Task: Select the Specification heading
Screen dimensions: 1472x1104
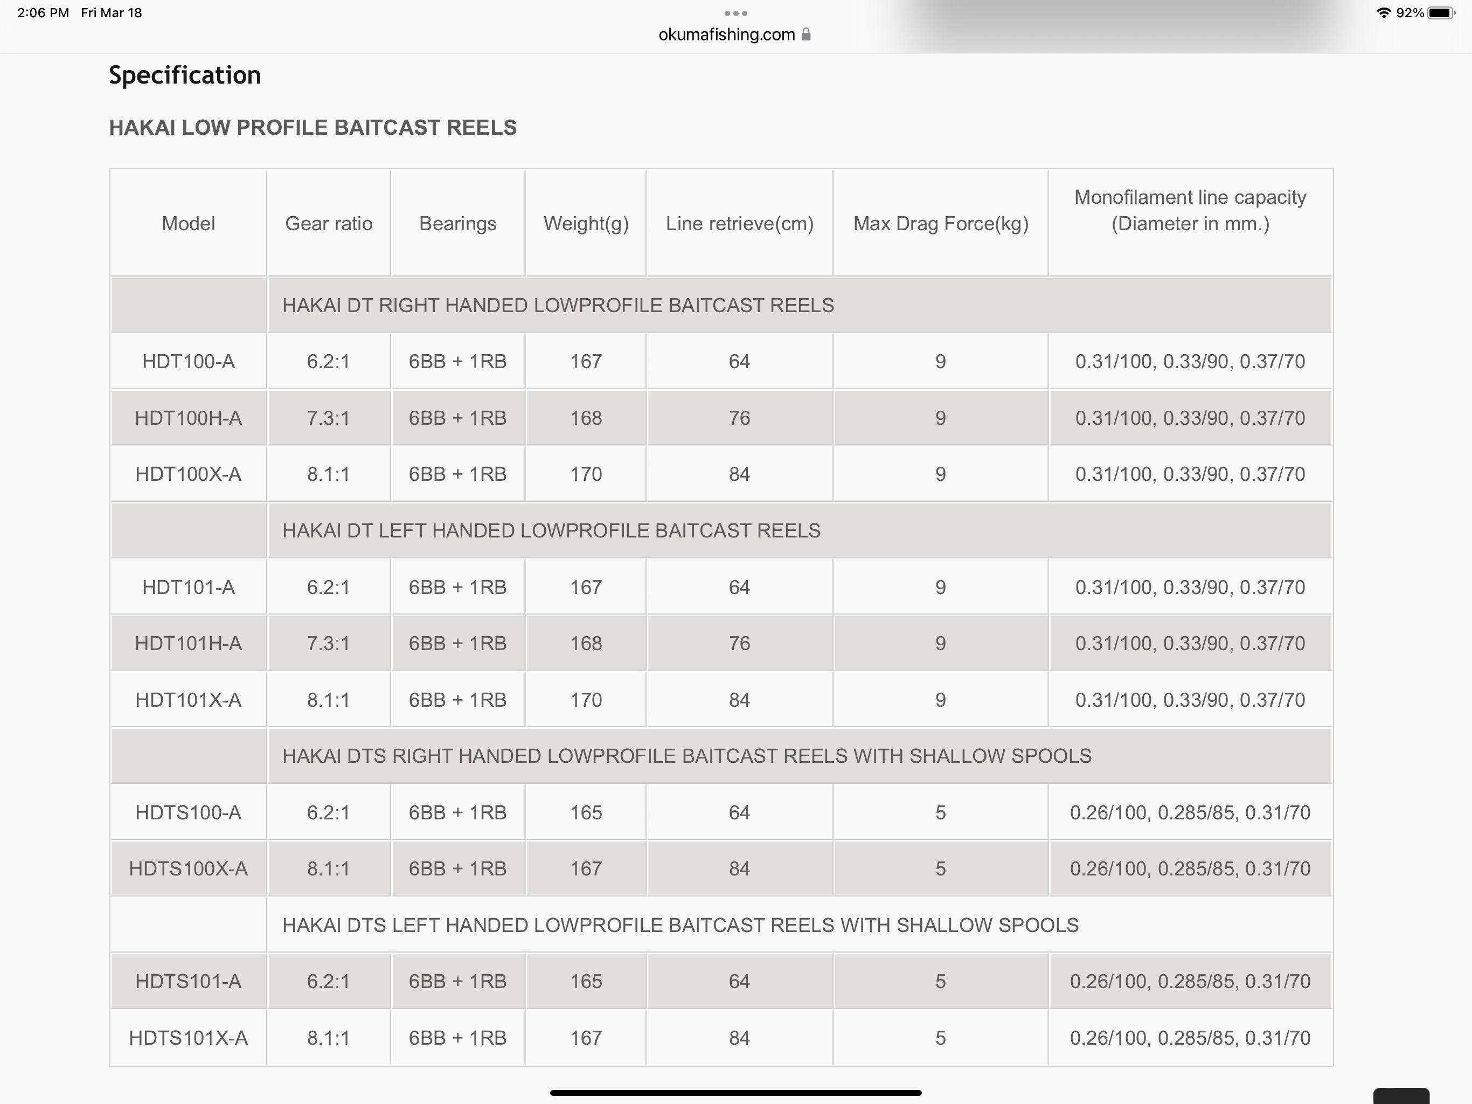Action: tap(185, 75)
